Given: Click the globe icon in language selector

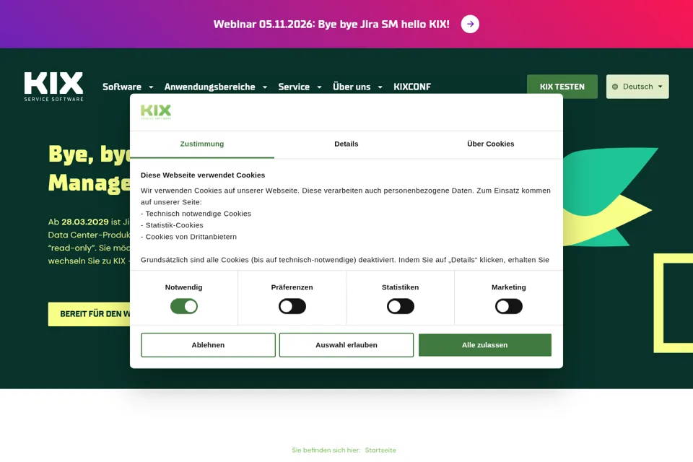Looking at the screenshot, I should tap(615, 87).
